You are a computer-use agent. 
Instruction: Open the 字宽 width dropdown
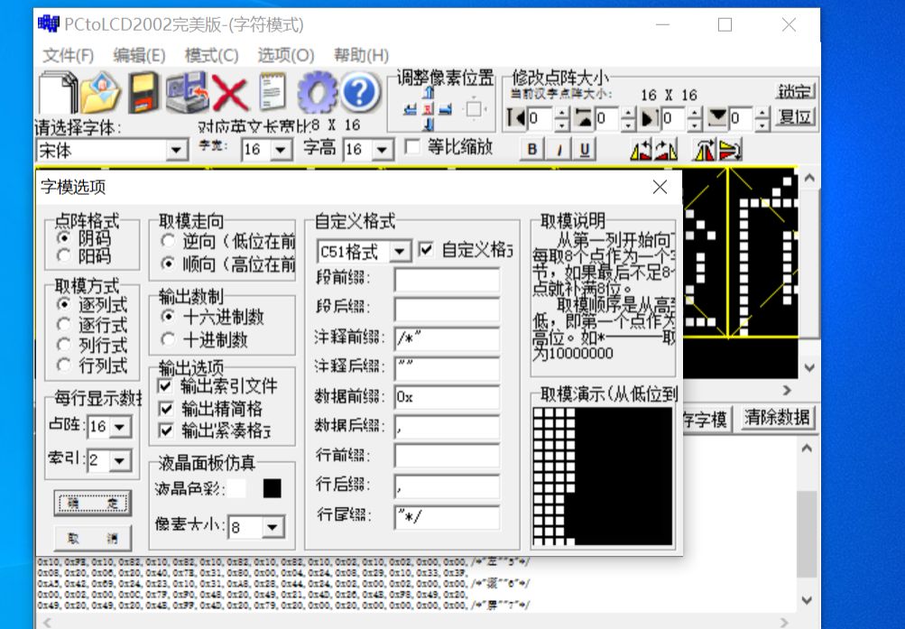point(281,150)
